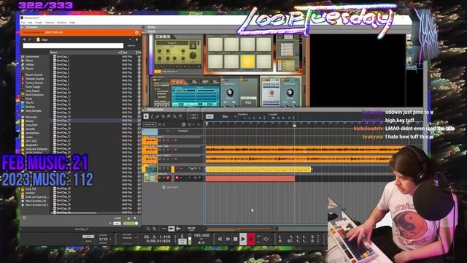Click the Load button in browser
Image resolution: width=467 pixels, height=263 pixels.
point(117,218)
